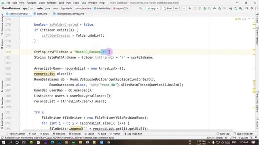Open the Event Log panel

(x=223, y=134)
